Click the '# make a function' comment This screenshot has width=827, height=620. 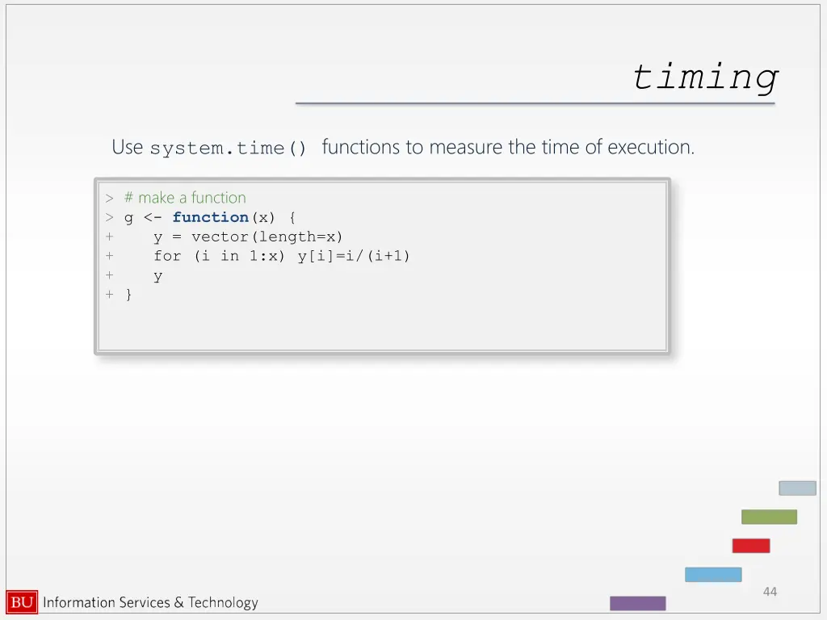[x=185, y=198]
